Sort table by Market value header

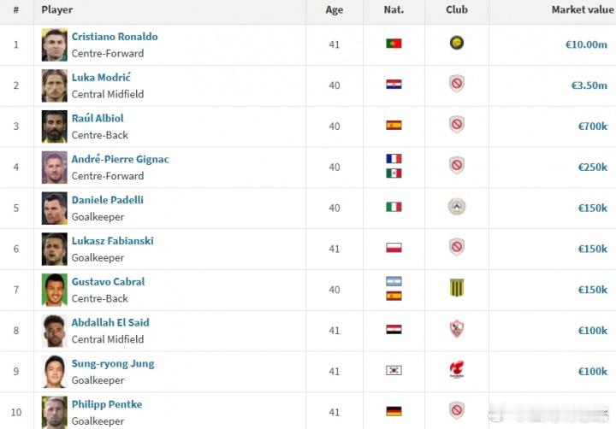tap(583, 9)
